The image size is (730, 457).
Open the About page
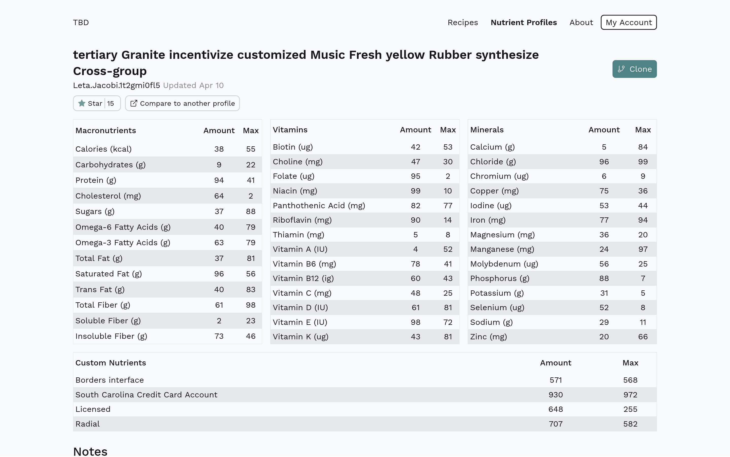click(x=581, y=23)
